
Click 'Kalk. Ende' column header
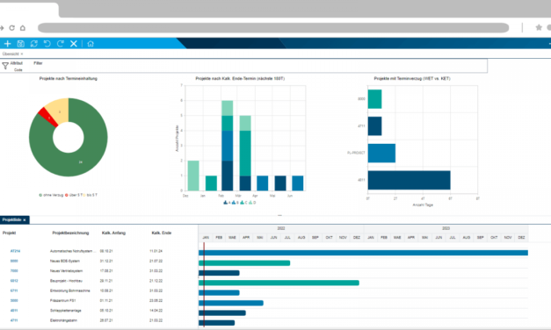tap(162, 233)
